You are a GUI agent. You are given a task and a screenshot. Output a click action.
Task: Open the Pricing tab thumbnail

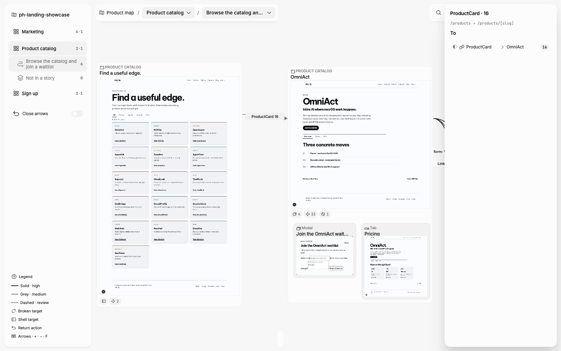(396, 267)
